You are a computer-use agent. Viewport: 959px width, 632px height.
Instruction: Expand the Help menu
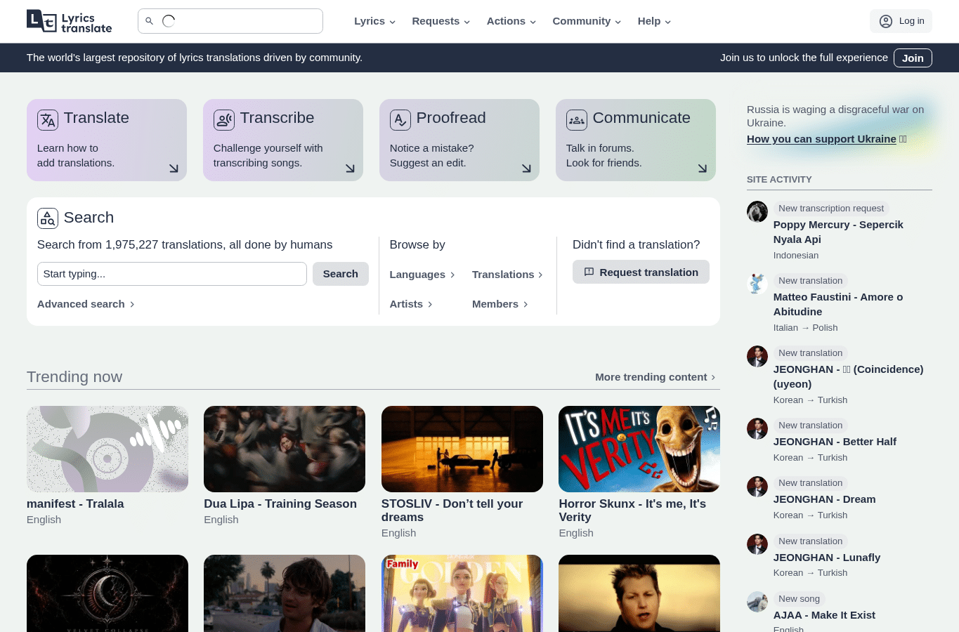(x=654, y=21)
